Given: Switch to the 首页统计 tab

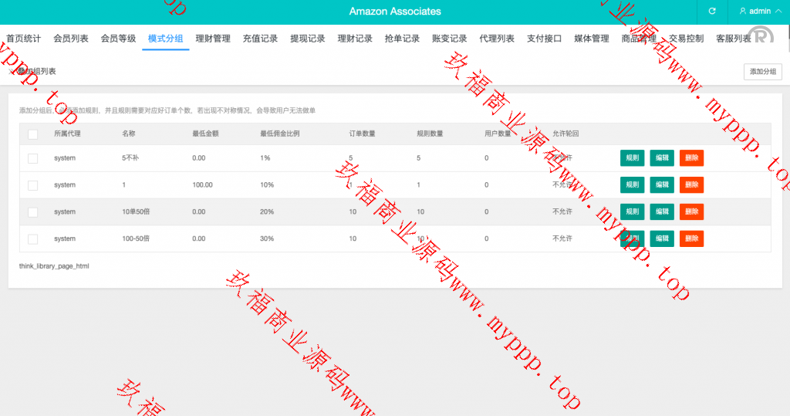Looking at the screenshot, I should pyautogui.click(x=24, y=39).
